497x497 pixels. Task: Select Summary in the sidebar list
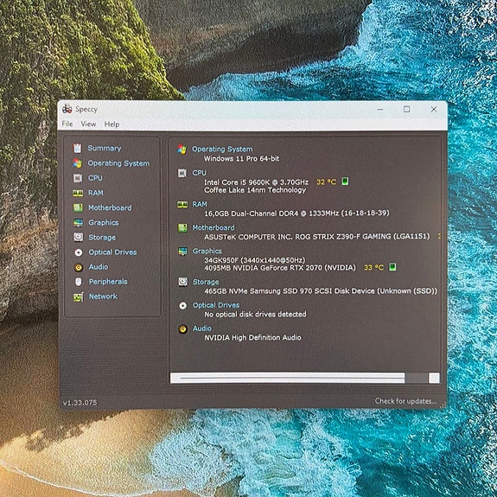pos(105,148)
